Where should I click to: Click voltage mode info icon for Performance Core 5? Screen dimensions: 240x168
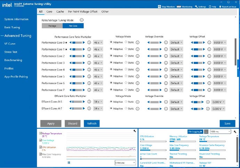(x=138, y=77)
